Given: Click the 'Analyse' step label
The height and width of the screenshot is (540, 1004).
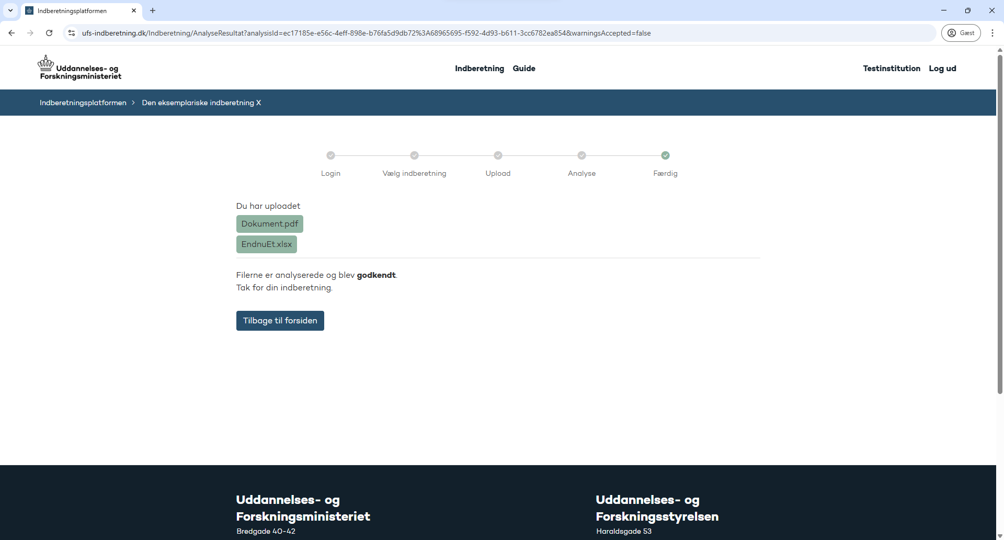Looking at the screenshot, I should [581, 173].
